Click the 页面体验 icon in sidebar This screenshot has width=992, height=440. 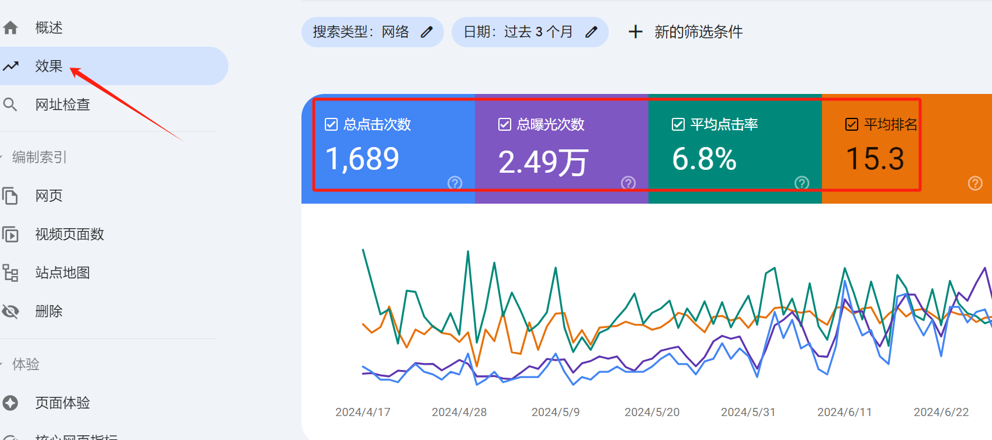coord(11,403)
